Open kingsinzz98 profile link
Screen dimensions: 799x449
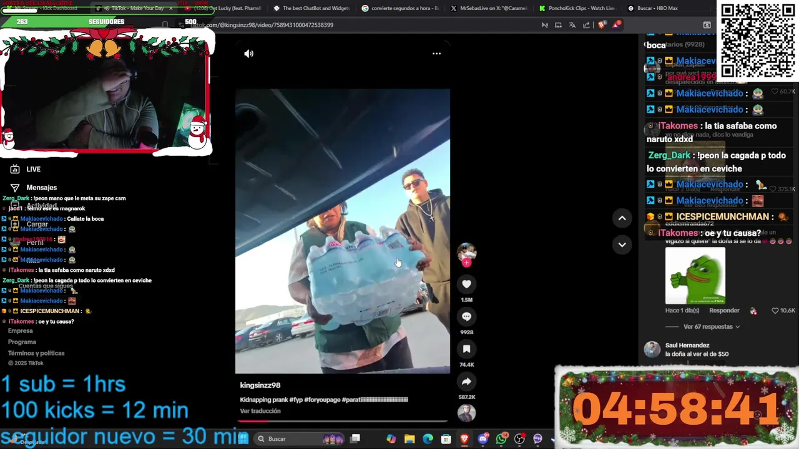[260, 385]
